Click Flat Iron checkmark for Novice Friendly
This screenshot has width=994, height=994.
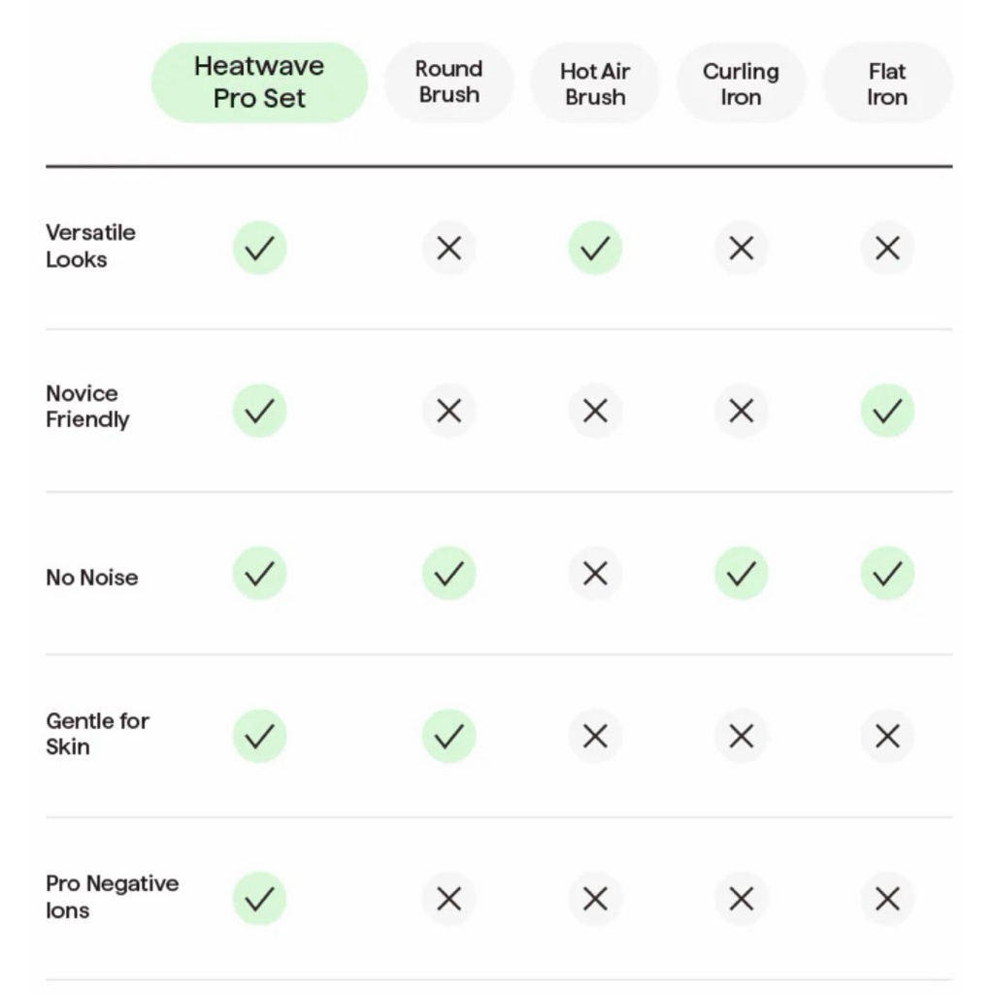(887, 411)
